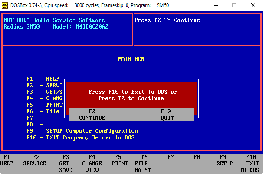
Task: Open F6 FILE MAINT function key
Action: (144, 163)
